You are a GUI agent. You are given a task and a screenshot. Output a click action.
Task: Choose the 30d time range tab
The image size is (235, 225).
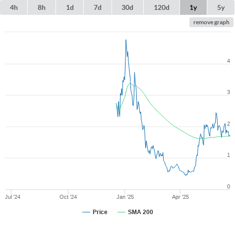tap(127, 7)
